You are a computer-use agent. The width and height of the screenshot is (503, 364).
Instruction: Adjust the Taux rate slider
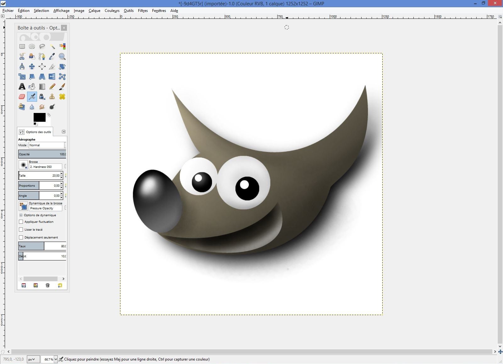42,246
